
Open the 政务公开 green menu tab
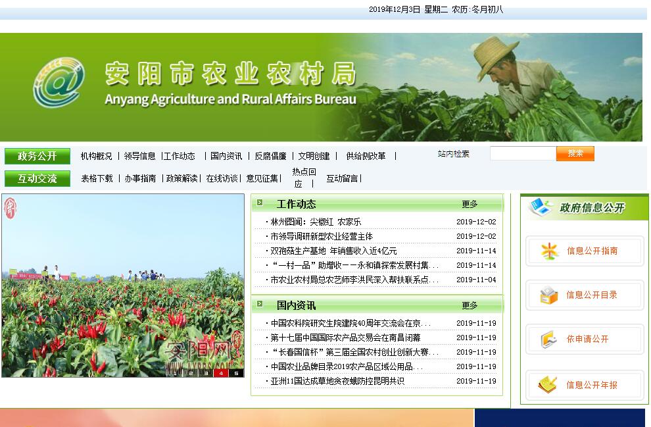pos(37,157)
